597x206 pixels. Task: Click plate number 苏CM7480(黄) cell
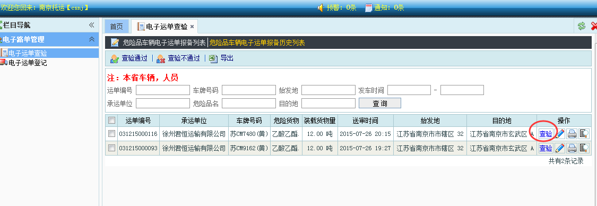(249, 134)
